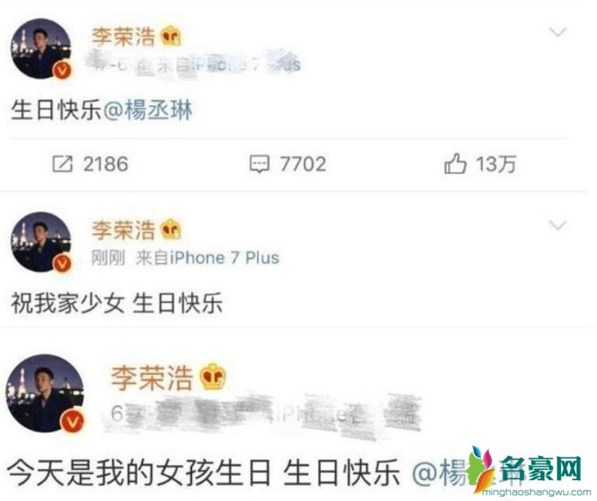Image resolution: width=597 pixels, height=501 pixels.
Task: Click the 祝我家少女 生日快乐 post text
Action: coord(117,304)
